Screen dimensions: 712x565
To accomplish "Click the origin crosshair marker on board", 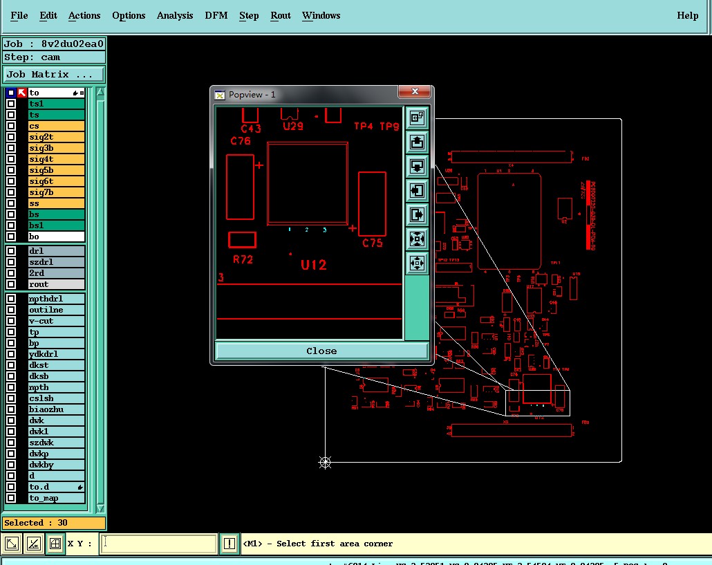I will [325, 463].
